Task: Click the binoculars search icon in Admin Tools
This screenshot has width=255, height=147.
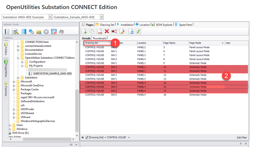Action: [61, 32]
